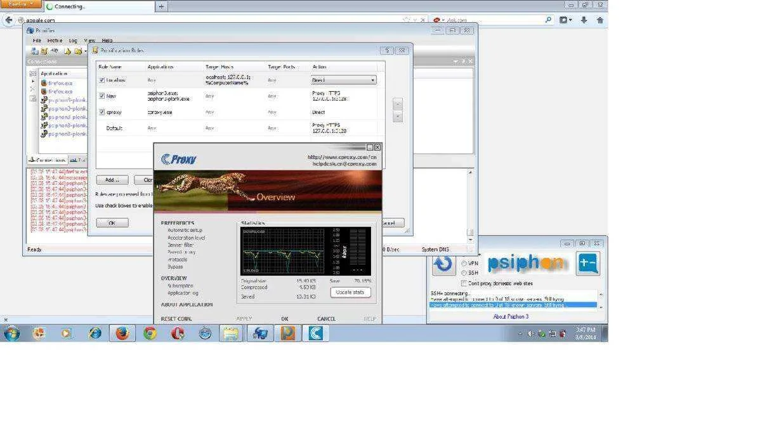
Task: Click helpdesk email link in CProxy
Action: (344, 163)
